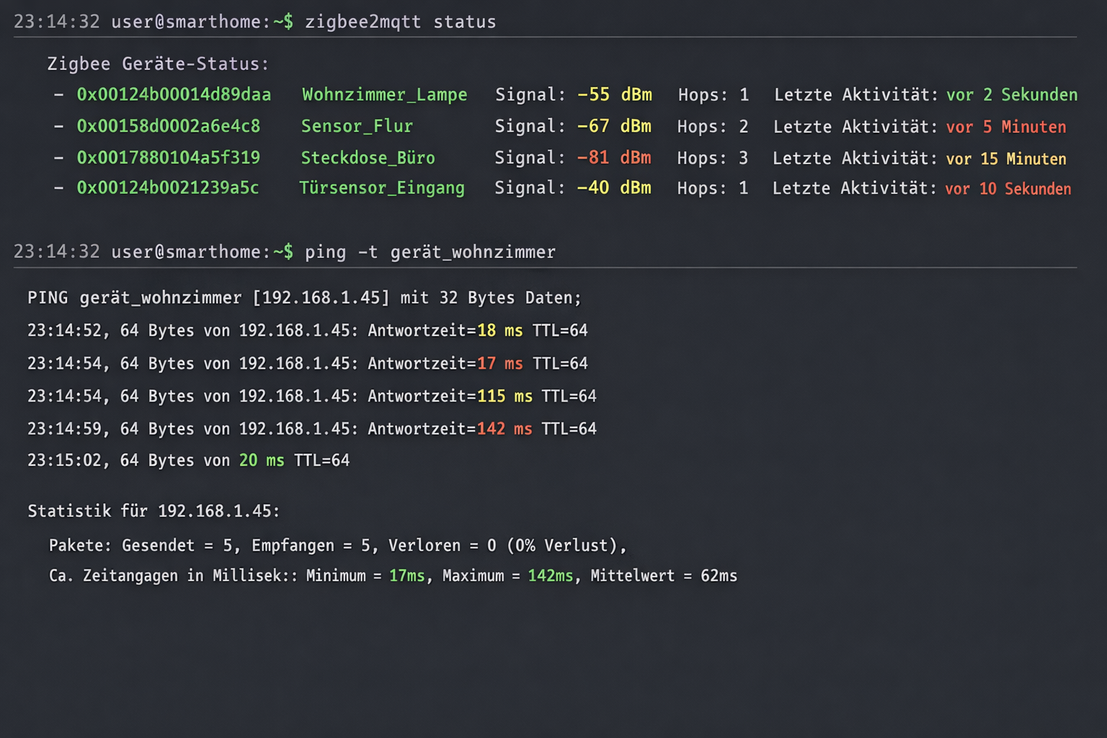1107x738 pixels.
Task: Click 'vor 10 Sekunden' activity value
Action: click(1008, 189)
